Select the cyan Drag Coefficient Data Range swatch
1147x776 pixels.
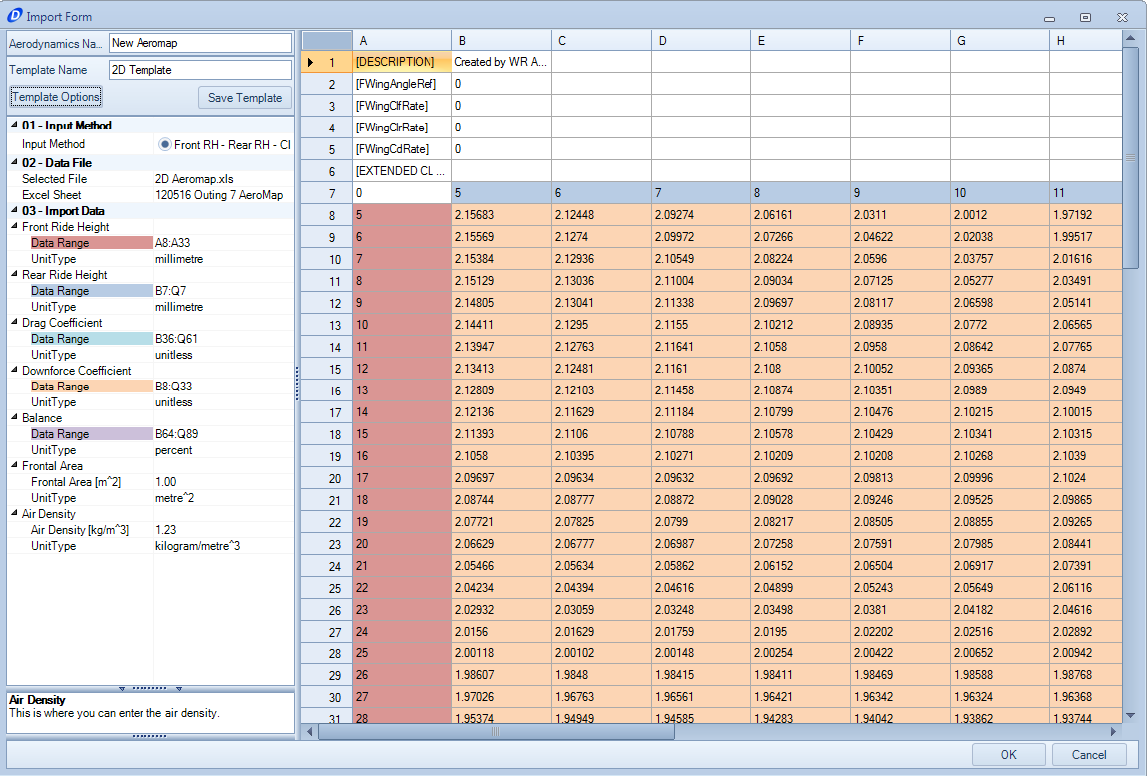92,339
